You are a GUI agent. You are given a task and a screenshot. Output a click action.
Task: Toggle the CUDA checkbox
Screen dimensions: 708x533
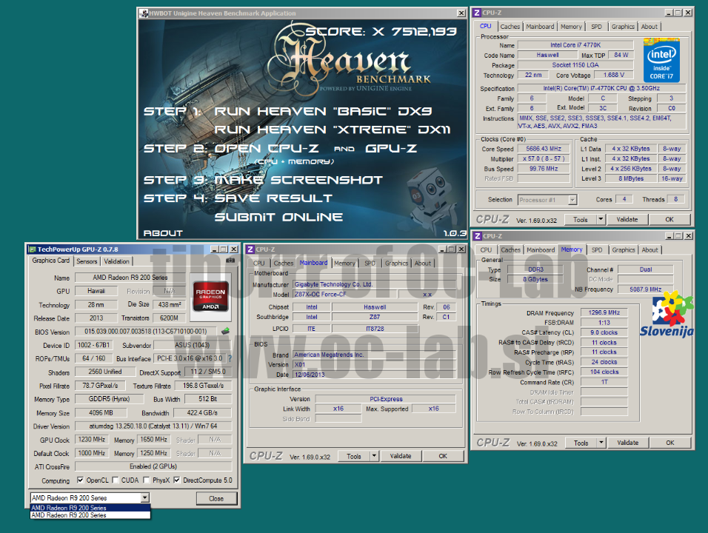pyautogui.click(x=115, y=480)
